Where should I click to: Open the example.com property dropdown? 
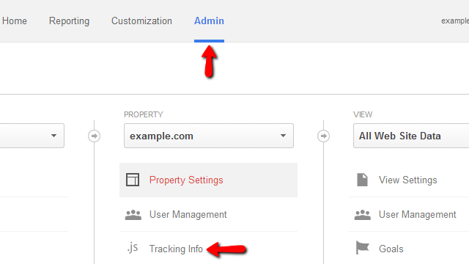(209, 136)
